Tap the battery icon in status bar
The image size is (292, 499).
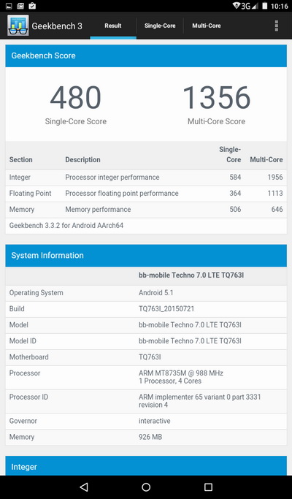point(265,6)
